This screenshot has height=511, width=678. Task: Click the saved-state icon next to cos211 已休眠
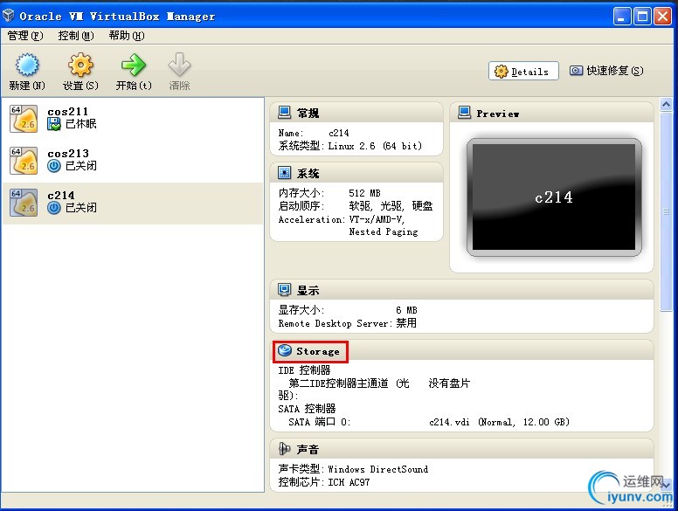coord(54,124)
